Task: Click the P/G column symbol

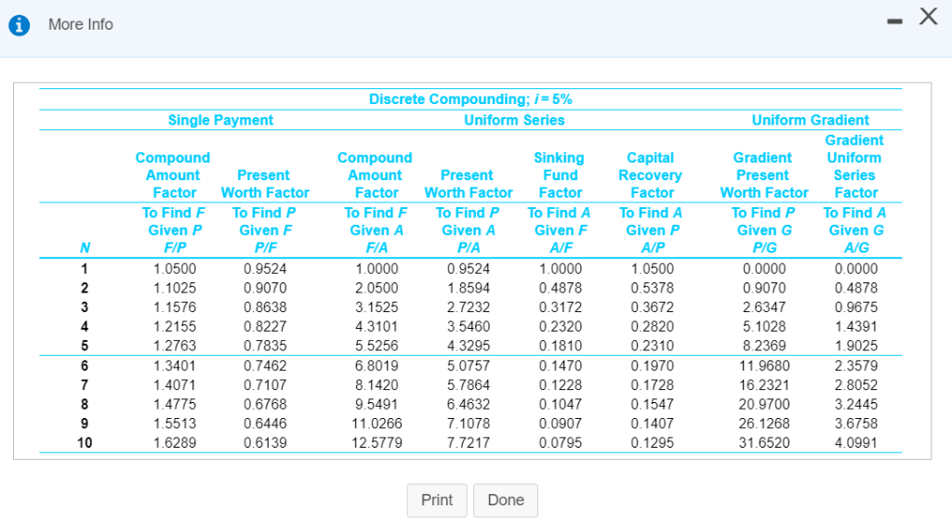Action: point(764,247)
